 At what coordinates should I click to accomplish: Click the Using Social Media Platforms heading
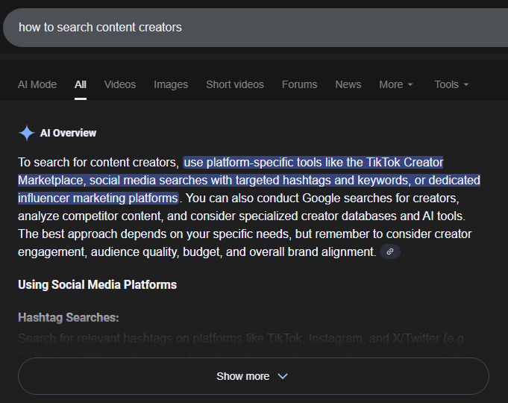[x=97, y=284]
